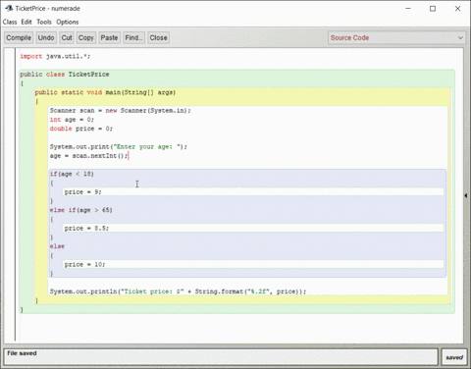471x369 pixels.
Task: Click the Copy toolbar button
Action: point(86,38)
